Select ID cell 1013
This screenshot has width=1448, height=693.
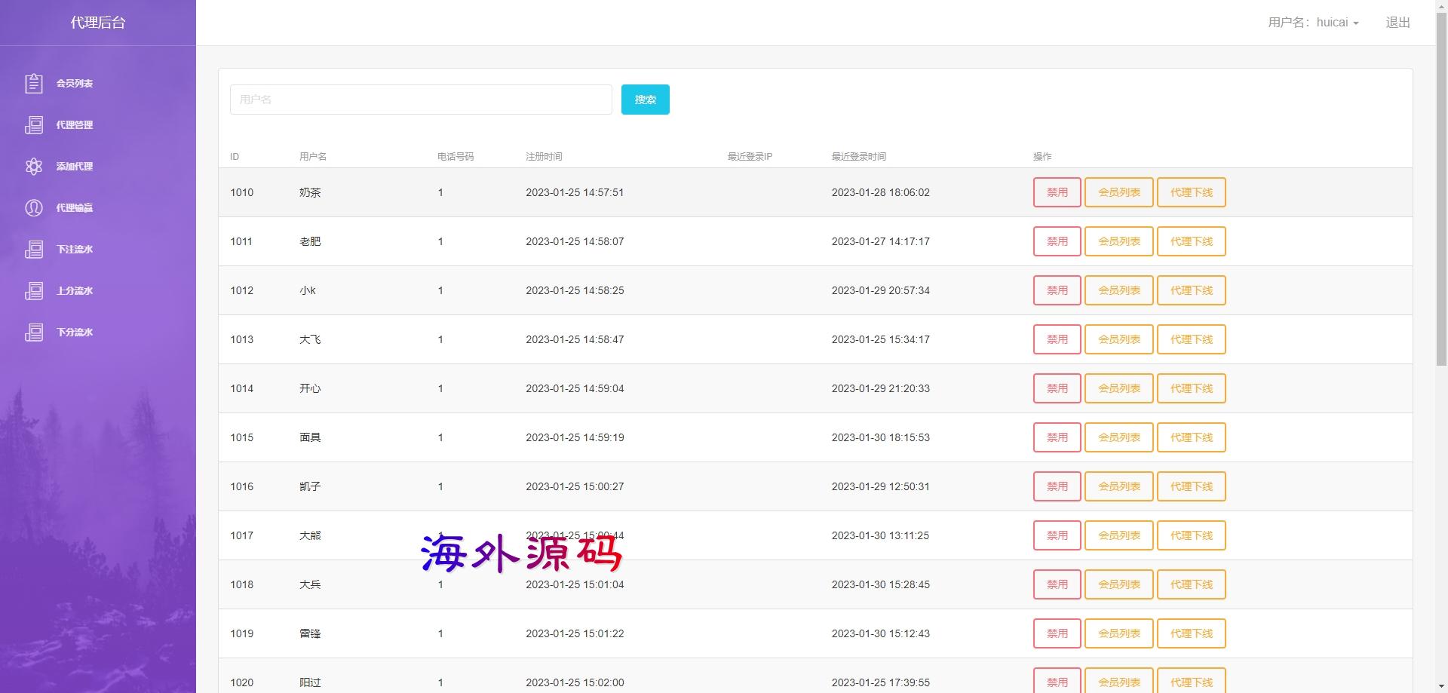coord(241,339)
